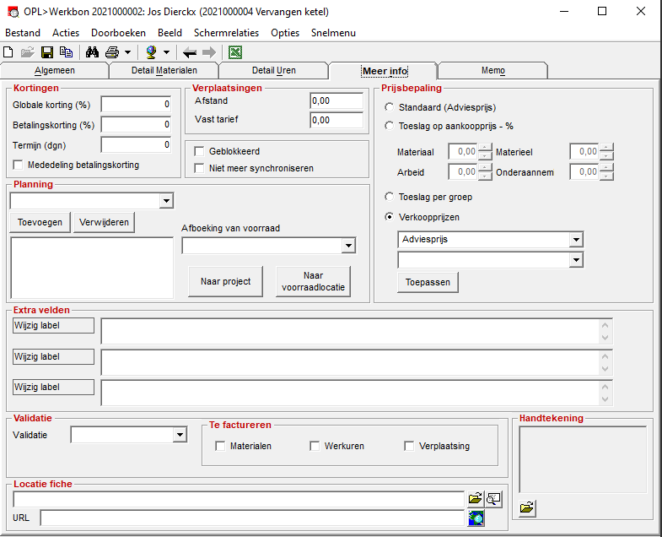The width and height of the screenshot is (662, 537).
Task: Select the Verkoopprijzen radio button
Action: [x=390, y=217]
